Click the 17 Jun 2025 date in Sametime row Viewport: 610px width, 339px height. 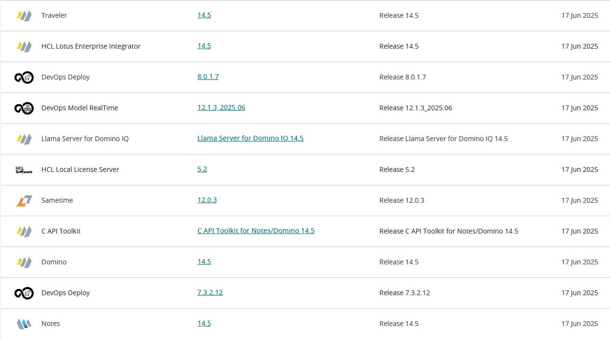[x=580, y=200]
